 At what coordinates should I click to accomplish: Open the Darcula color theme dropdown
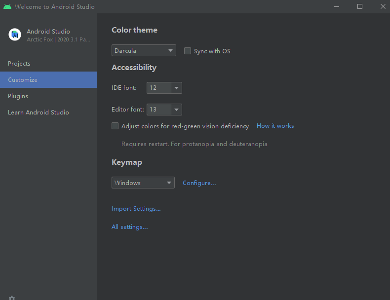point(144,50)
